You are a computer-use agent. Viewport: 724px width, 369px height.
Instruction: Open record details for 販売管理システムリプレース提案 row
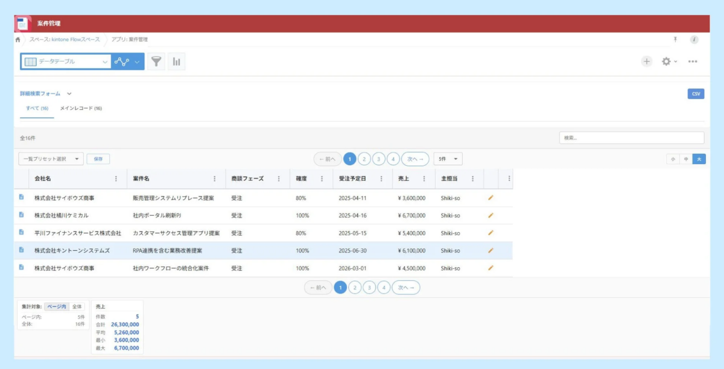[x=21, y=197]
